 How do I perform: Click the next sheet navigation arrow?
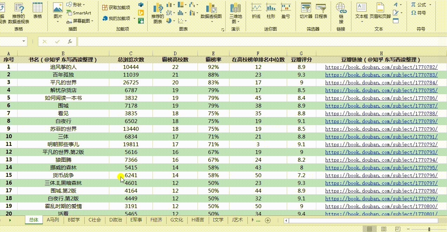10,220
